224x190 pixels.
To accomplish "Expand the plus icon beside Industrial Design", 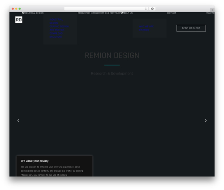I will (x=23, y=13).
